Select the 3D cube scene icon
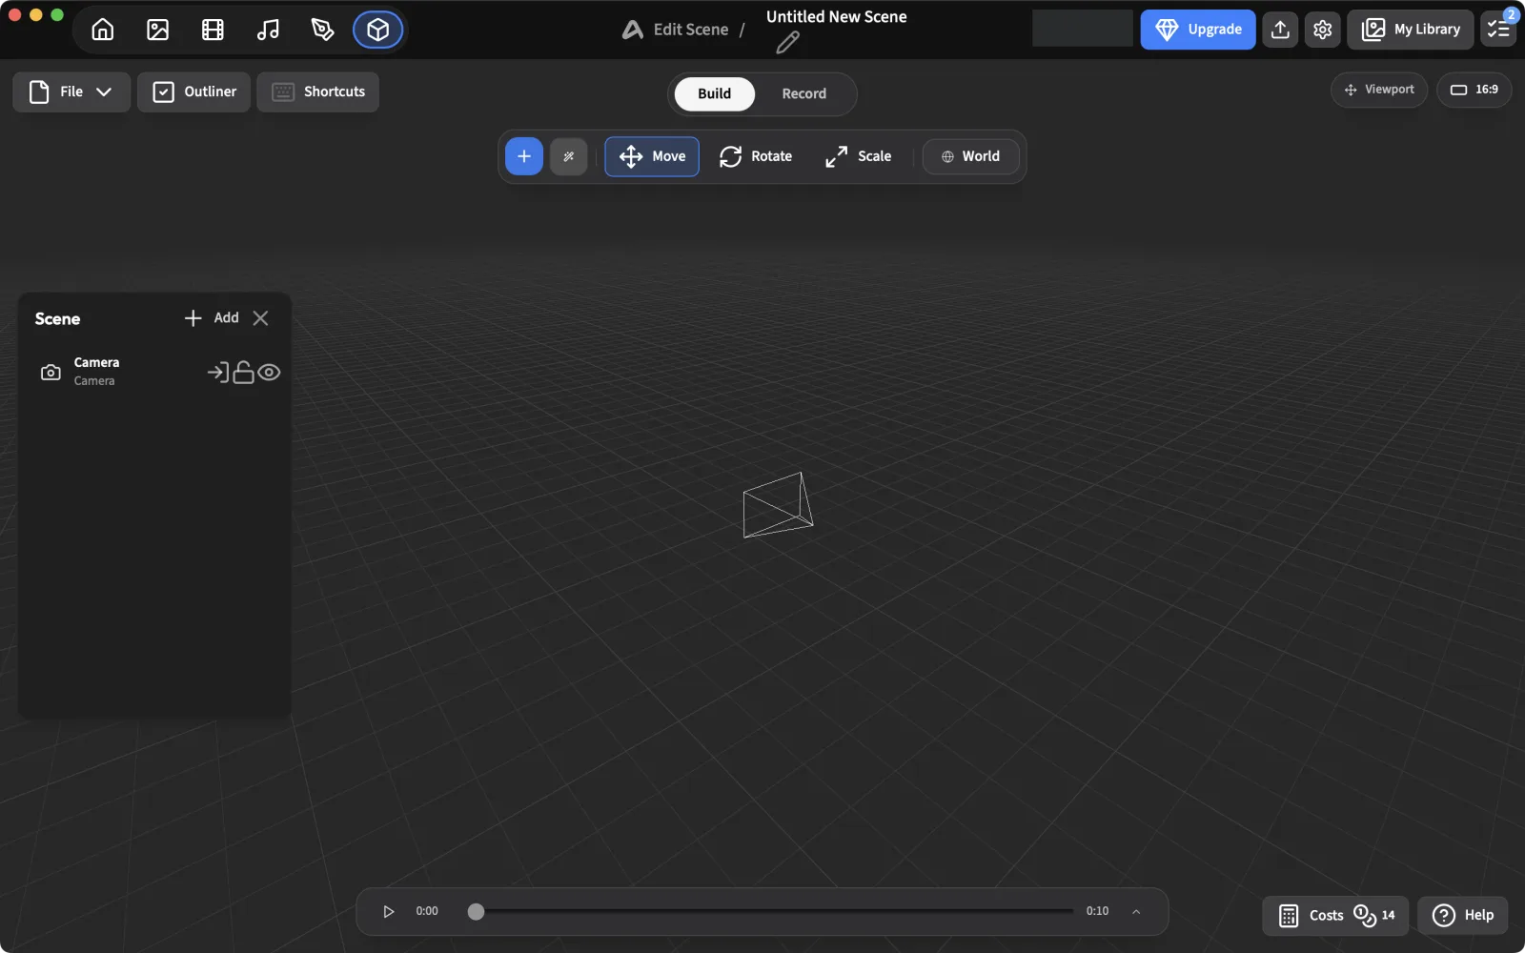Image resolution: width=1525 pixels, height=953 pixels. click(378, 30)
